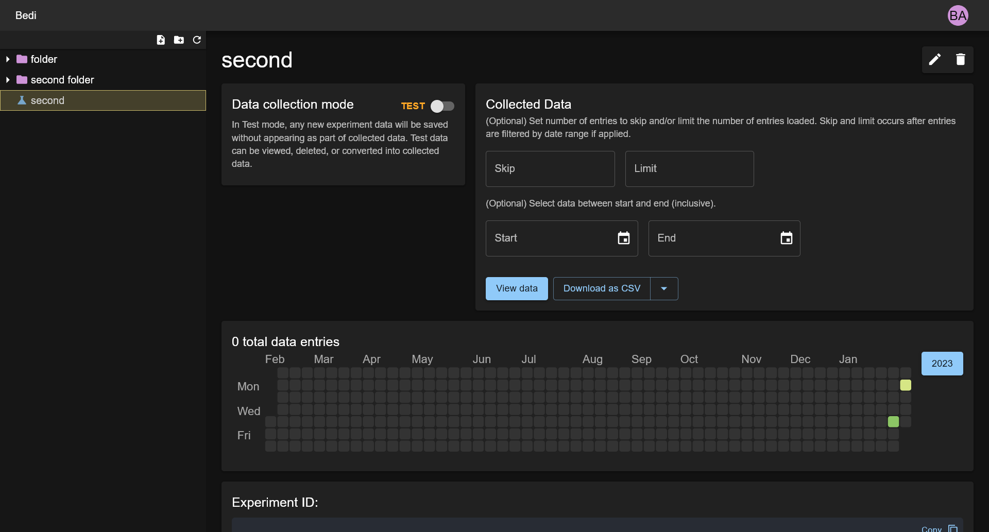Click the Skip input field
Viewport: 989px width, 532px height.
550,169
